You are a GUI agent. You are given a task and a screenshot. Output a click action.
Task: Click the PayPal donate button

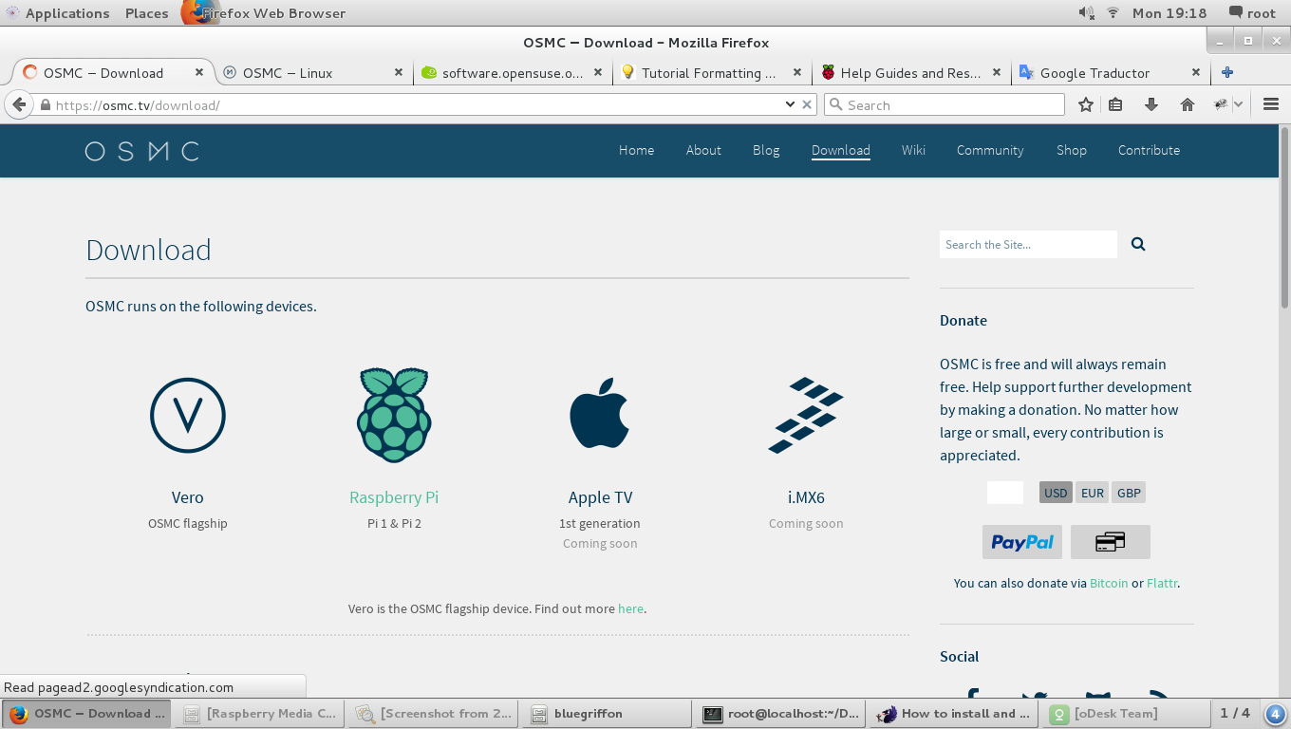tap(1022, 542)
